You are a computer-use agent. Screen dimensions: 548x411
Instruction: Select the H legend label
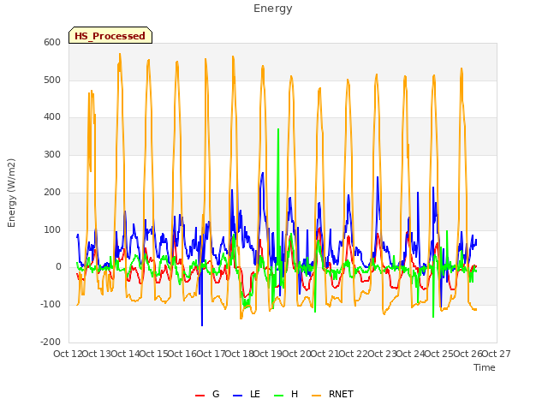point(295,394)
